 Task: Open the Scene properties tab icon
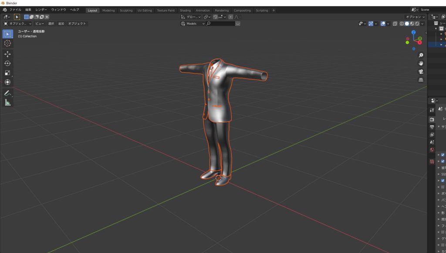432,142
